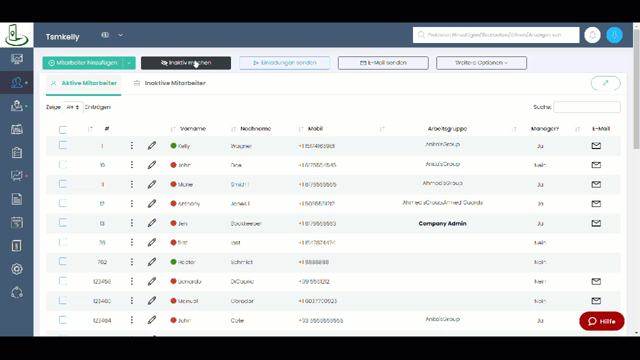Click the edit pencil for Jen Bookkeeper
This screenshot has height=360, width=640.
coord(152,223)
